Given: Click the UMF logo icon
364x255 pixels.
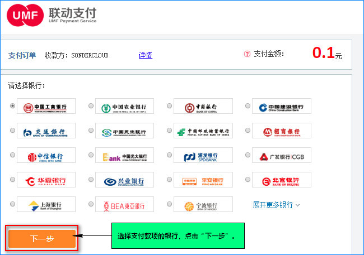Looking at the screenshot, I should (25, 15).
